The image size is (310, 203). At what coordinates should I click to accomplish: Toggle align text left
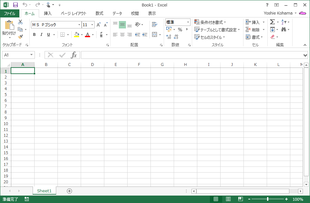pos(115,35)
